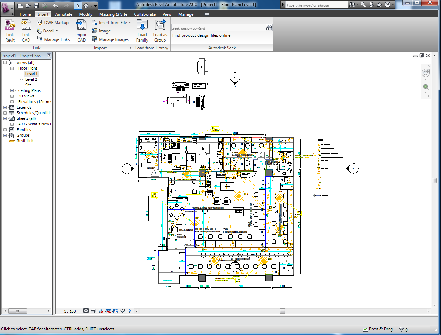Click Open folder icon in quick access toolbar

coord(28,6)
